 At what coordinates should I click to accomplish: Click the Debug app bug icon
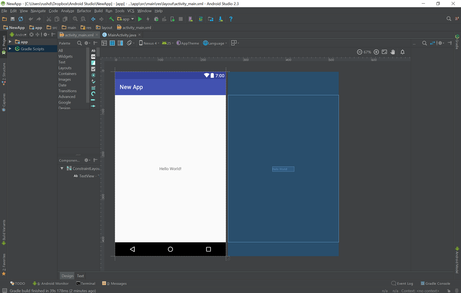point(156,19)
